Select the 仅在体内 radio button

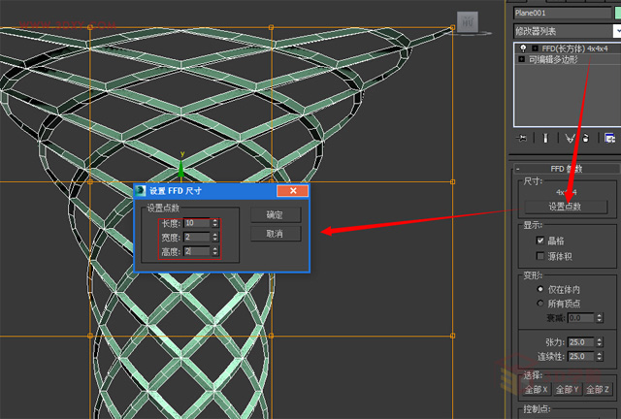tap(540, 289)
